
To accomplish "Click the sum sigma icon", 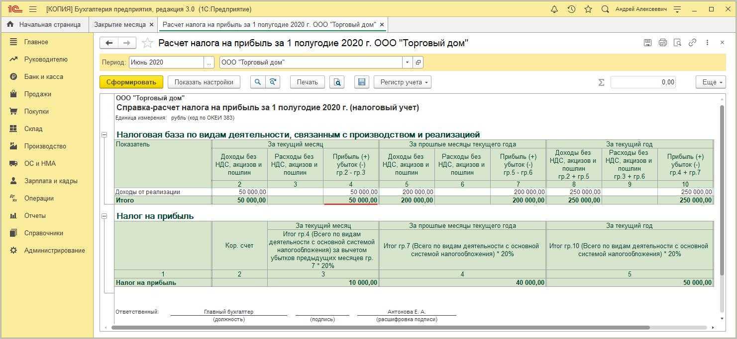I will pyautogui.click(x=601, y=82).
